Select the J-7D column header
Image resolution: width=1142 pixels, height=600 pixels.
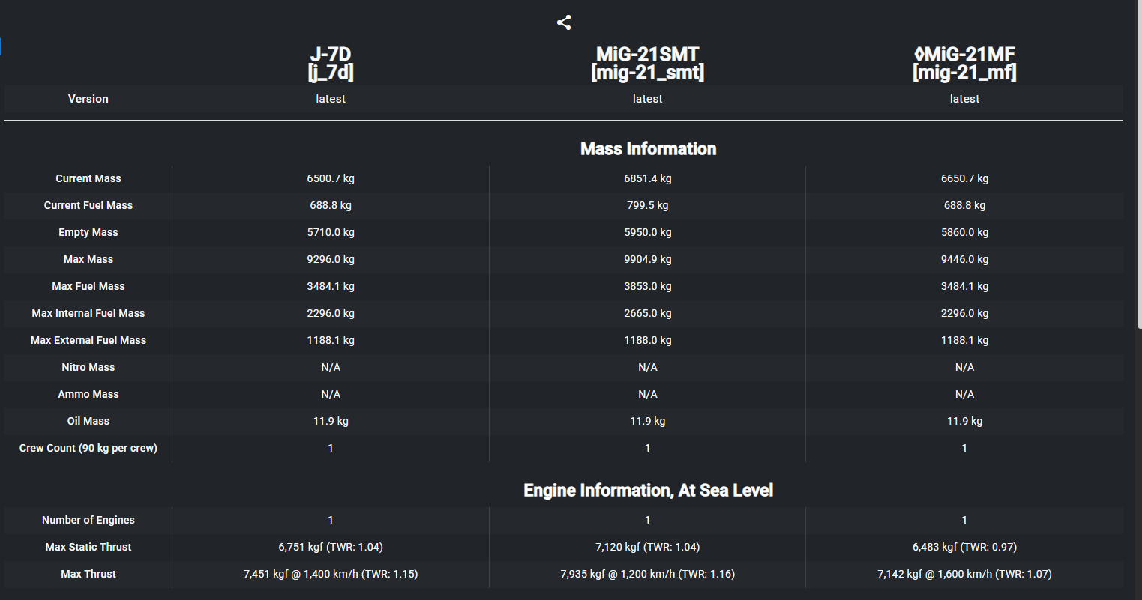tap(331, 63)
